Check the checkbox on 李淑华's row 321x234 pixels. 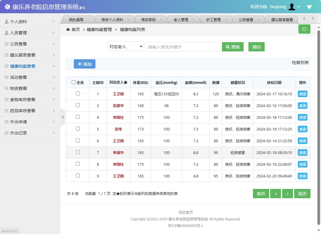tap(77, 152)
